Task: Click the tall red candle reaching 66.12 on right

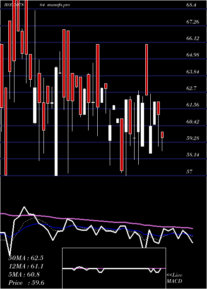Action: coord(147,70)
